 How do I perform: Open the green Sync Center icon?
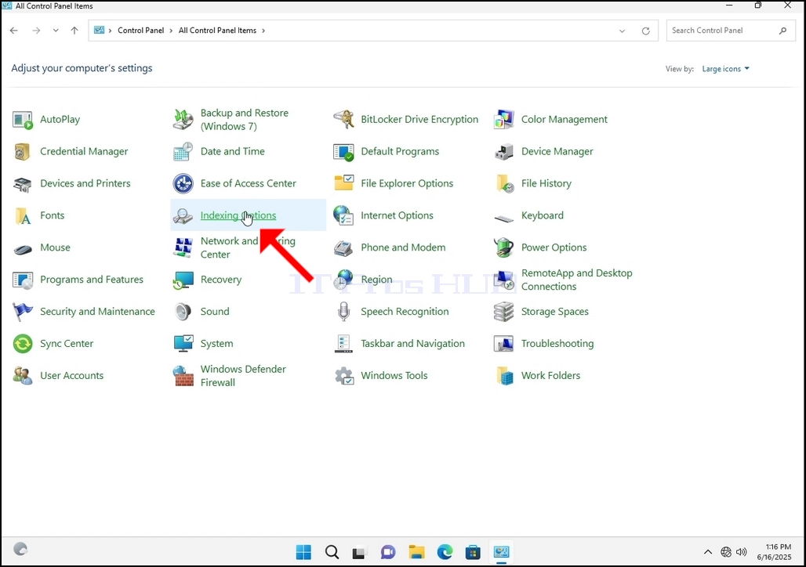[22, 344]
